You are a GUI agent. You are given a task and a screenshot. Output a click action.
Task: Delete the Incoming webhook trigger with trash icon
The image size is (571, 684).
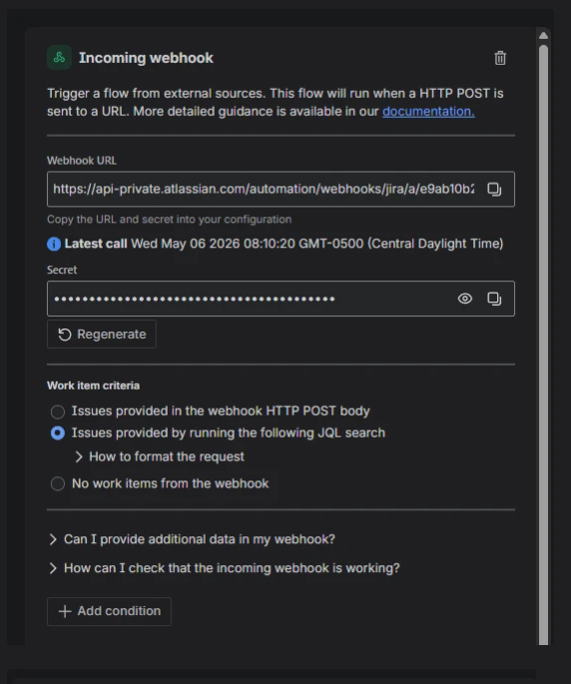click(500, 58)
